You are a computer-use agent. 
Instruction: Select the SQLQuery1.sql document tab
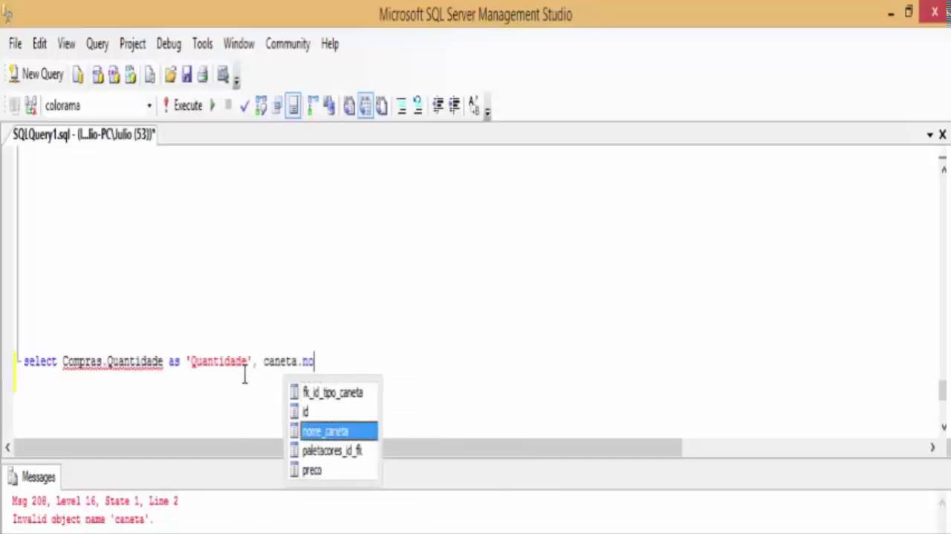coord(84,134)
